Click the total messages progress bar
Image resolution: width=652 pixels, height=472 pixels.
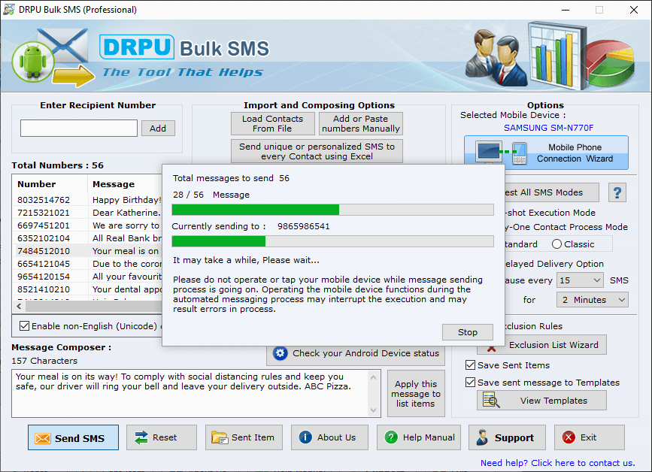coord(332,210)
